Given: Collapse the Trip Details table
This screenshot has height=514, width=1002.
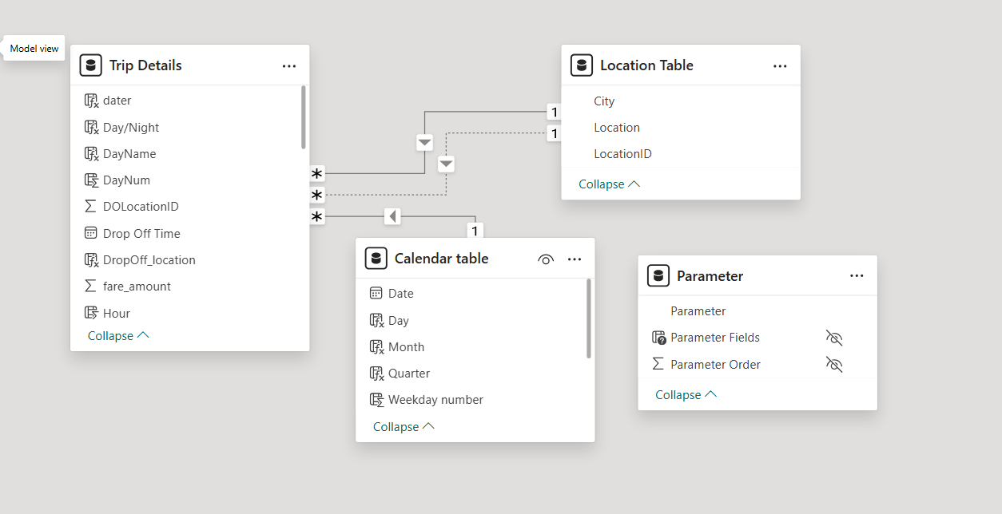Looking at the screenshot, I should (118, 336).
